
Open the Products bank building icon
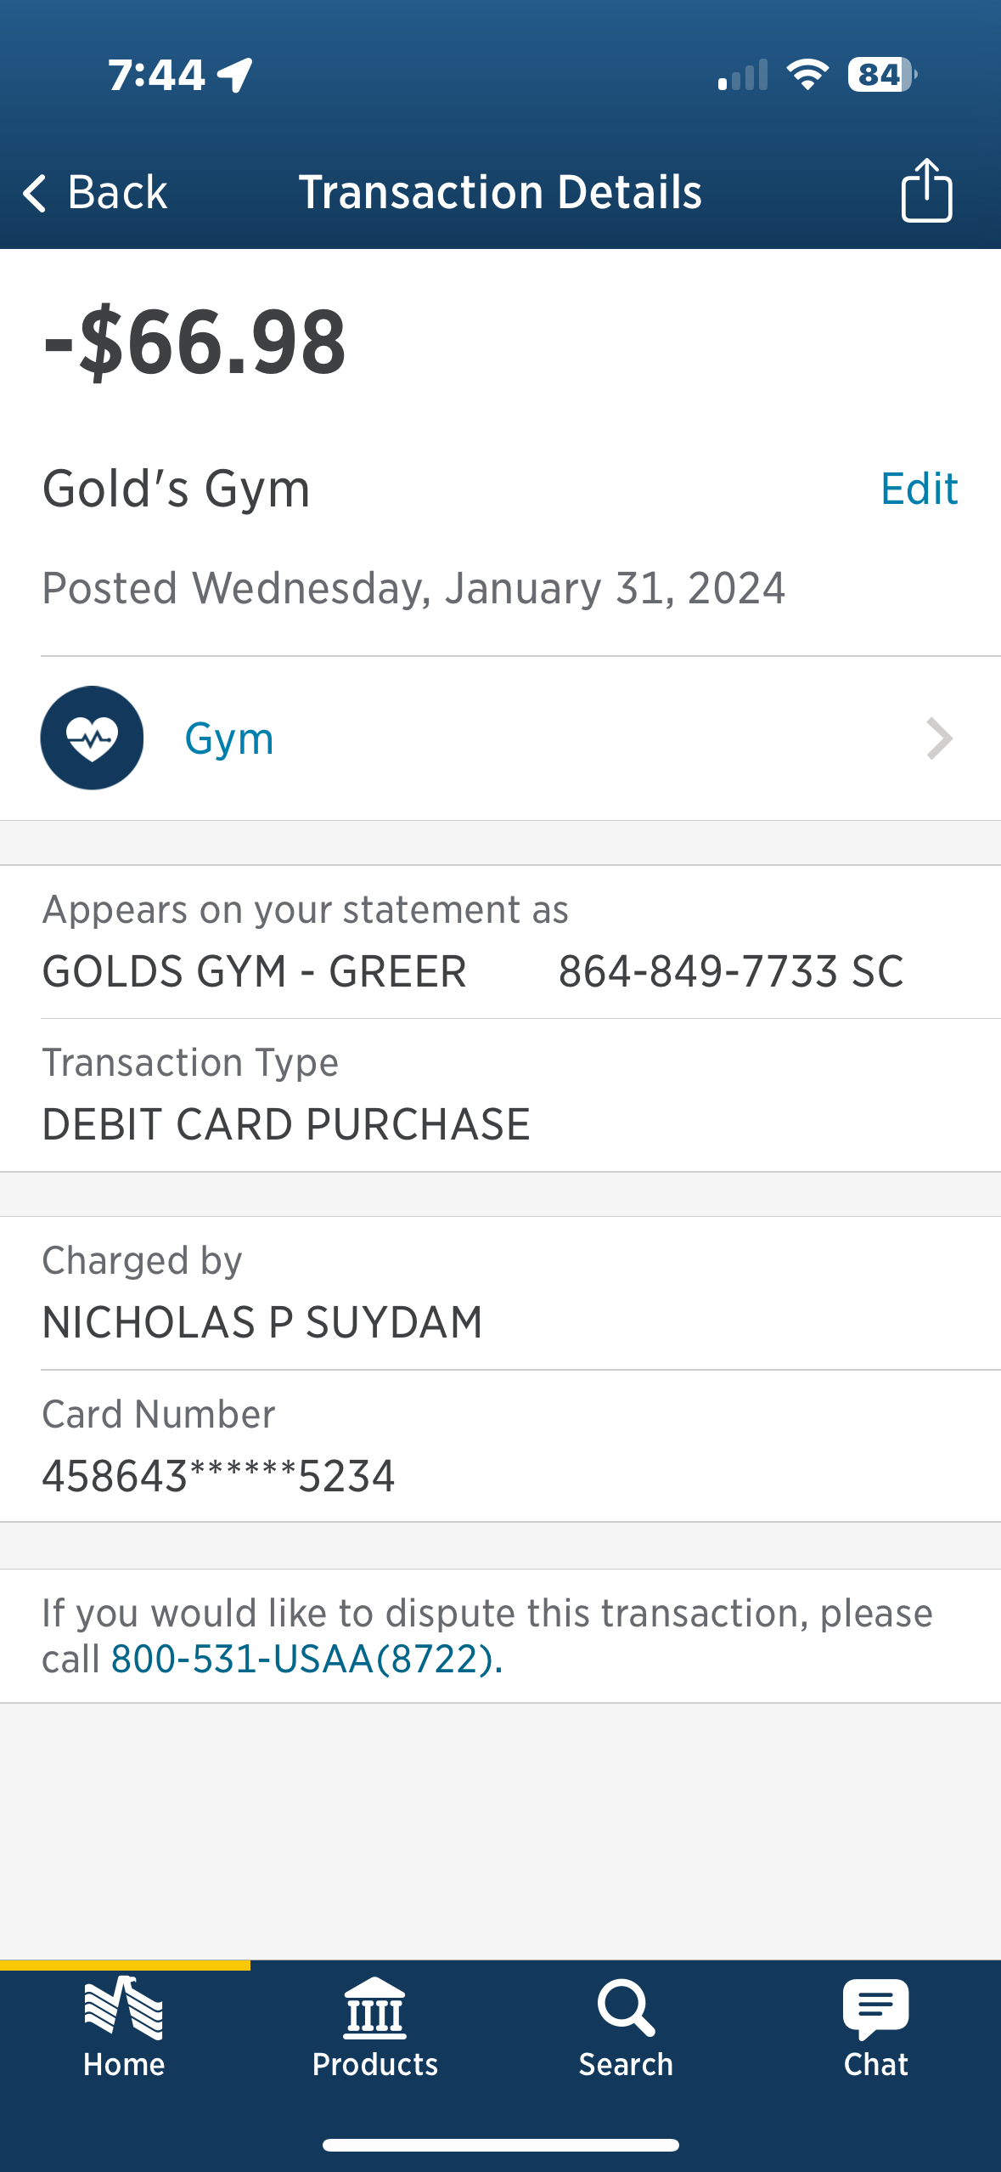click(374, 2009)
